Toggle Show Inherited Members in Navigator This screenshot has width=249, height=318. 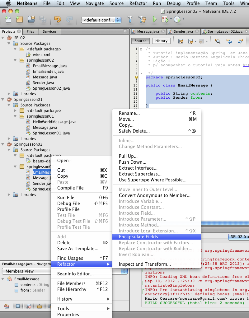point(7,306)
